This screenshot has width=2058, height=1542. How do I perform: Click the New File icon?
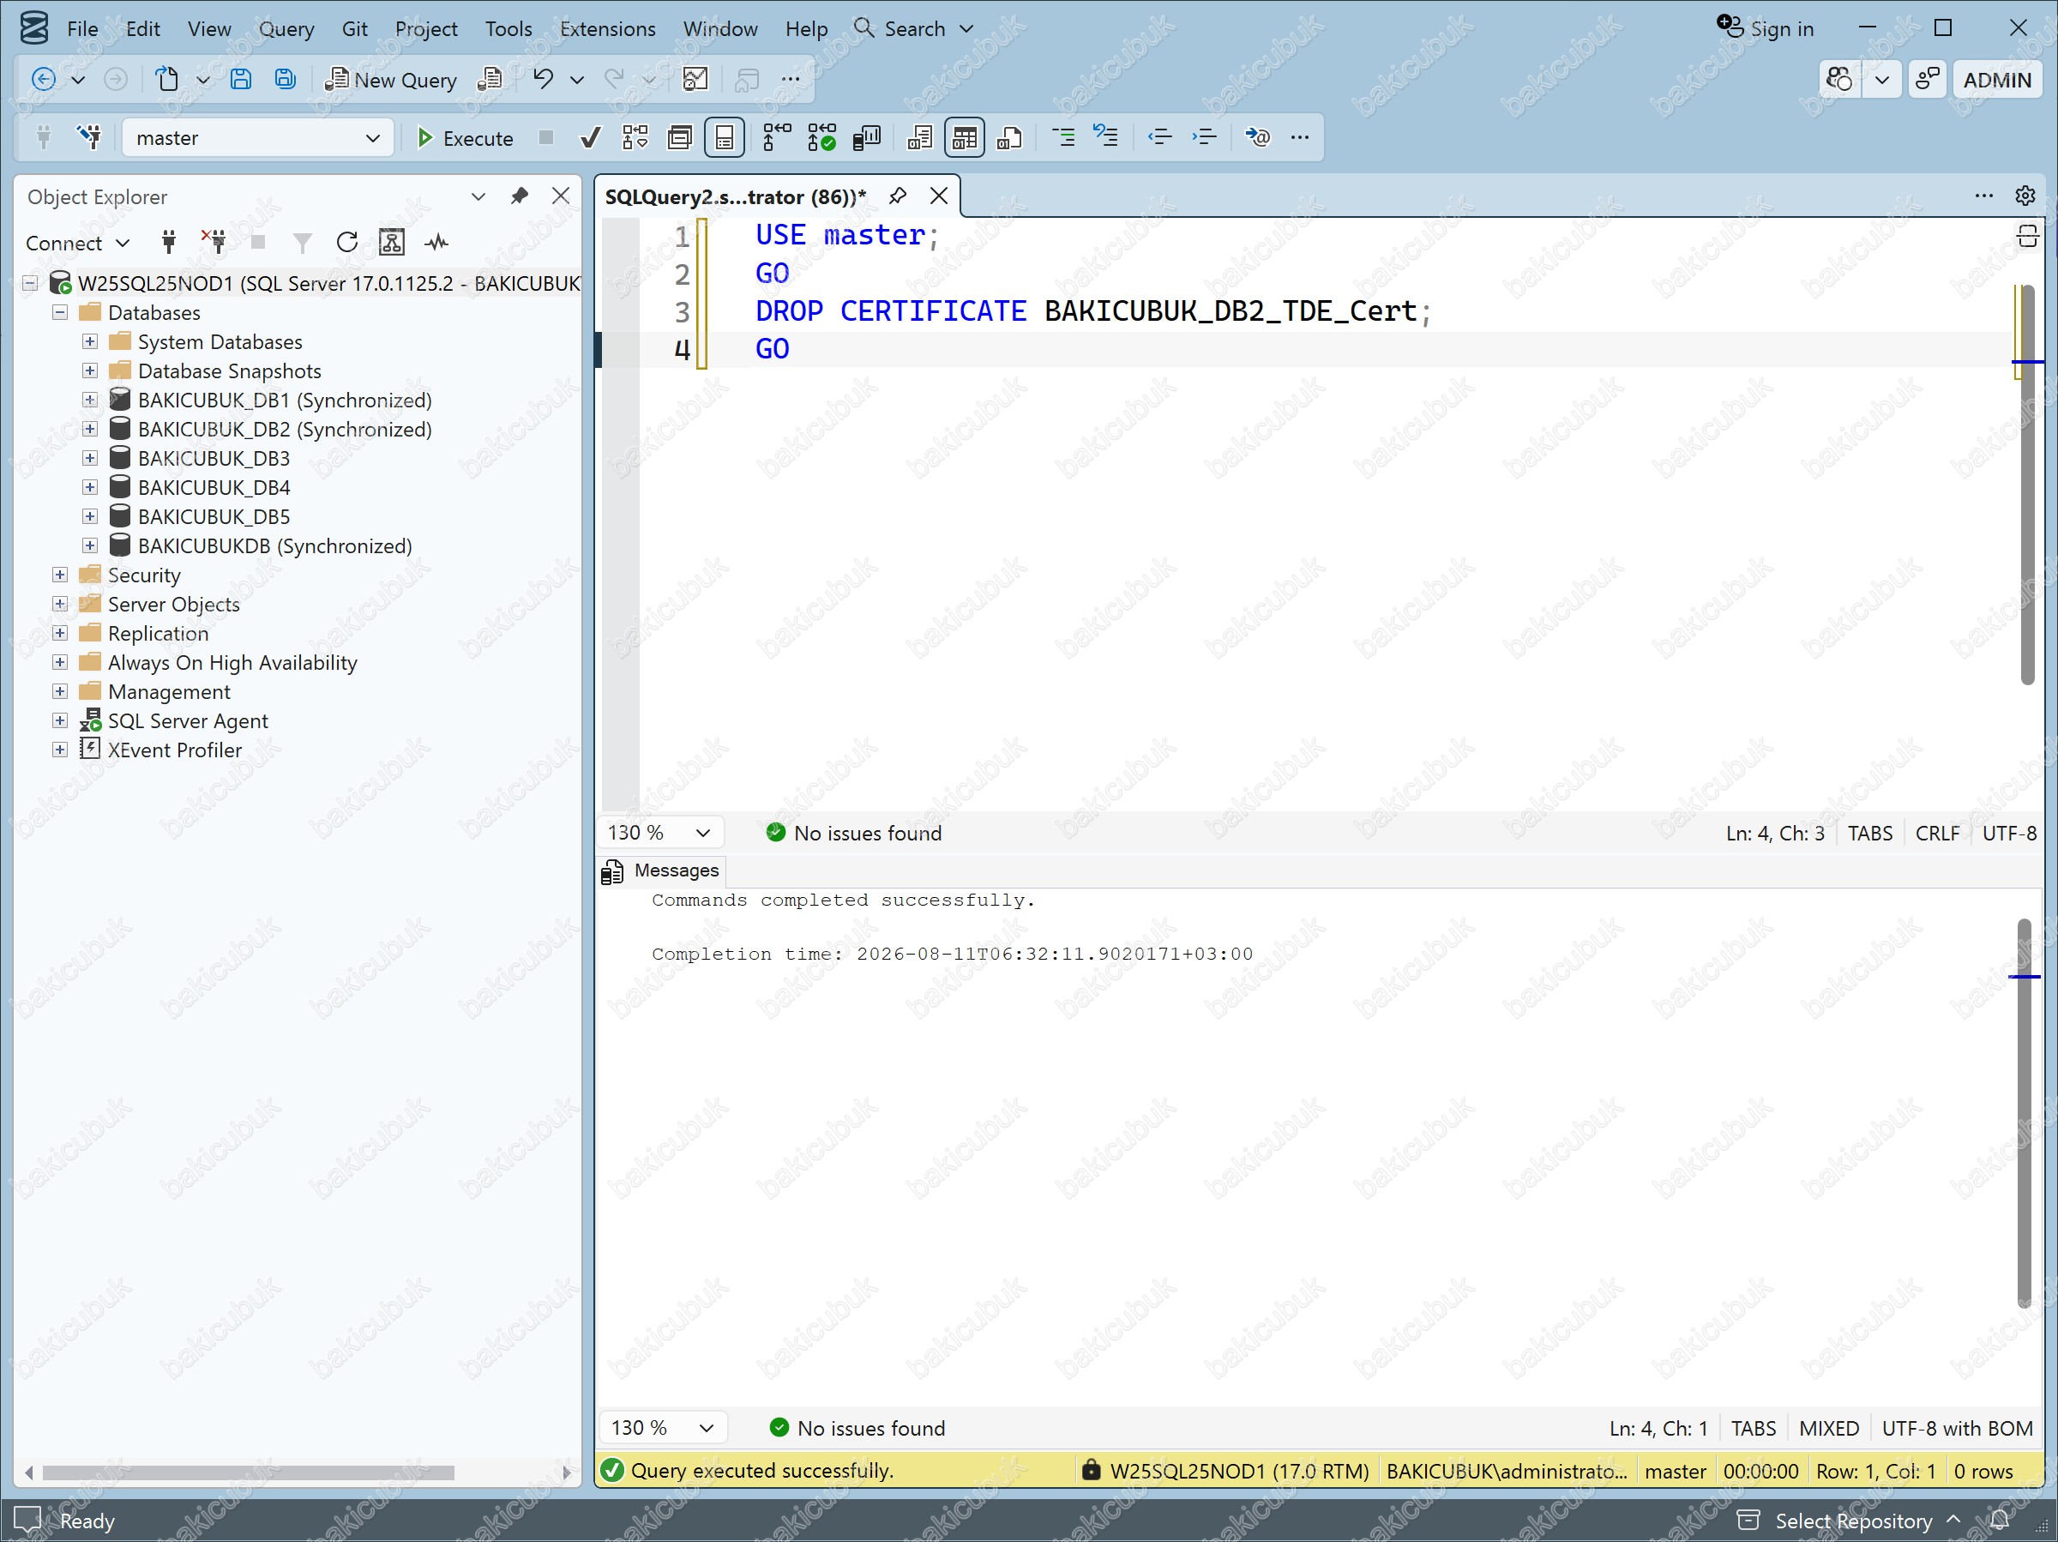[x=166, y=79]
